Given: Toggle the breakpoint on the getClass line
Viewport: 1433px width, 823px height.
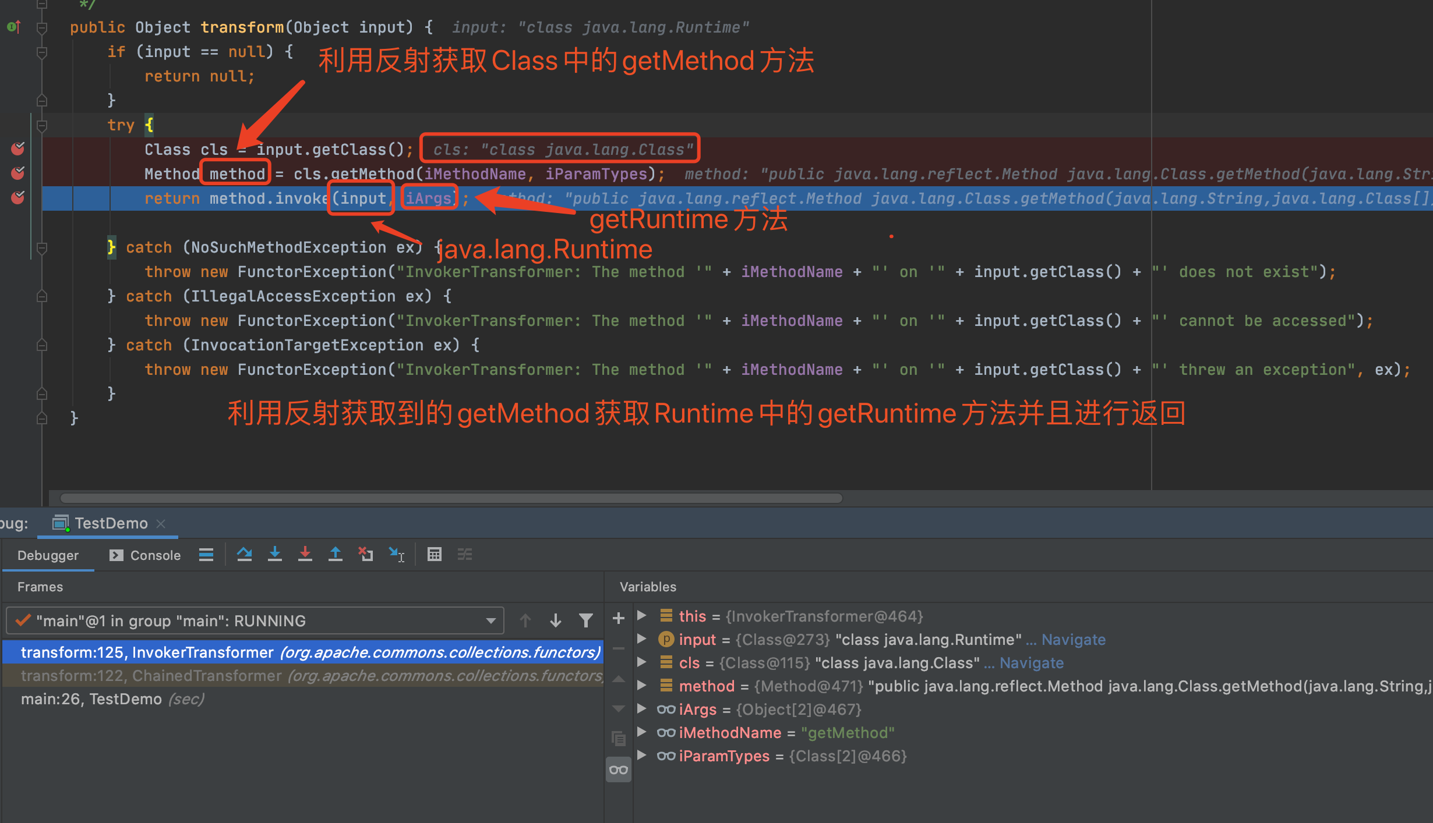Looking at the screenshot, I should click(x=18, y=149).
